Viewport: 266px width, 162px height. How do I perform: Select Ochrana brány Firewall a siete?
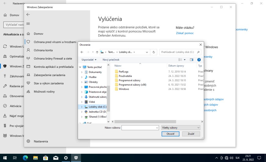click(53, 58)
